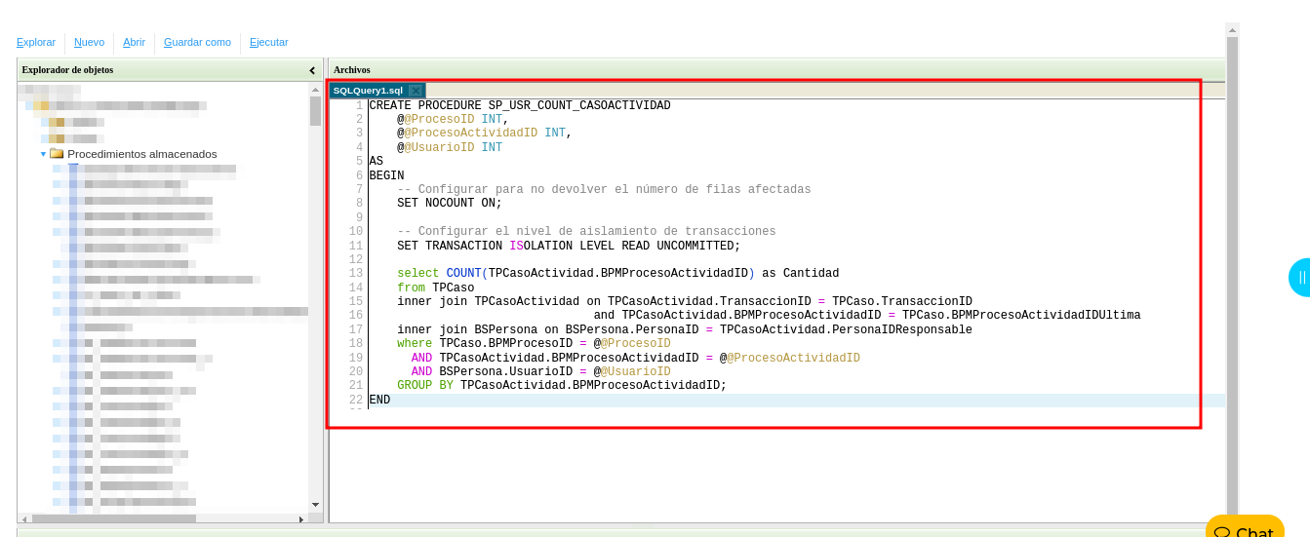Screen dimensions: 1310x537
Task: Click the object explorer horizontal scroll-right arrow
Action: [x=301, y=519]
